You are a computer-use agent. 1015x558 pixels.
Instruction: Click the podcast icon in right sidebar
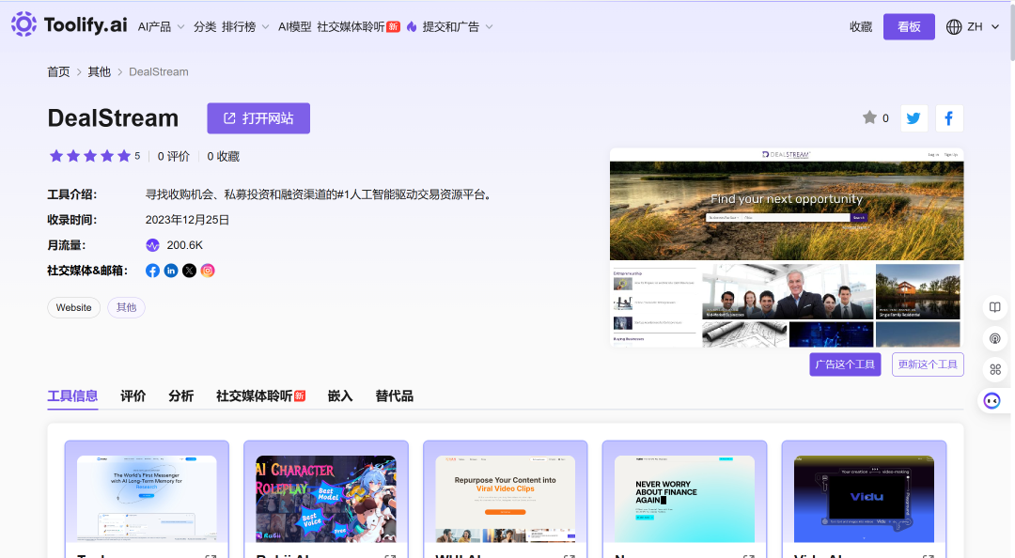tap(995, 338)
